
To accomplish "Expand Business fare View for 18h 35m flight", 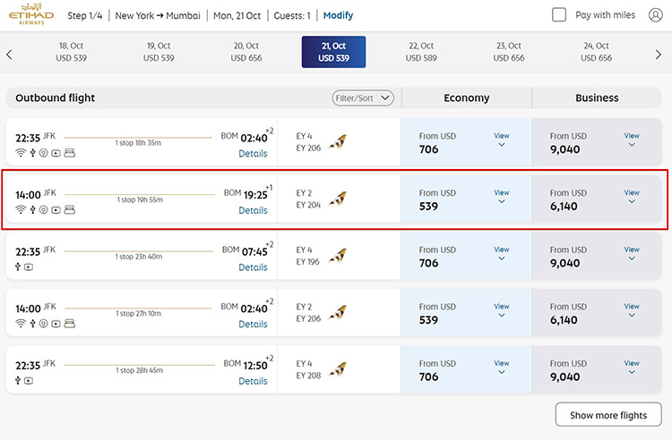I will (632, 140).
